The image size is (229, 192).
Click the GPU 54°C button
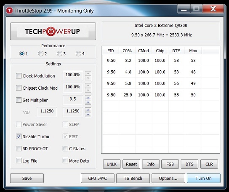98,178
